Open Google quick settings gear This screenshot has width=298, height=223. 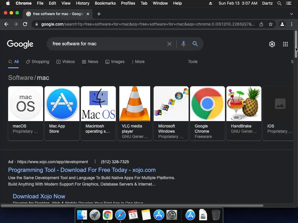[272, 44]
